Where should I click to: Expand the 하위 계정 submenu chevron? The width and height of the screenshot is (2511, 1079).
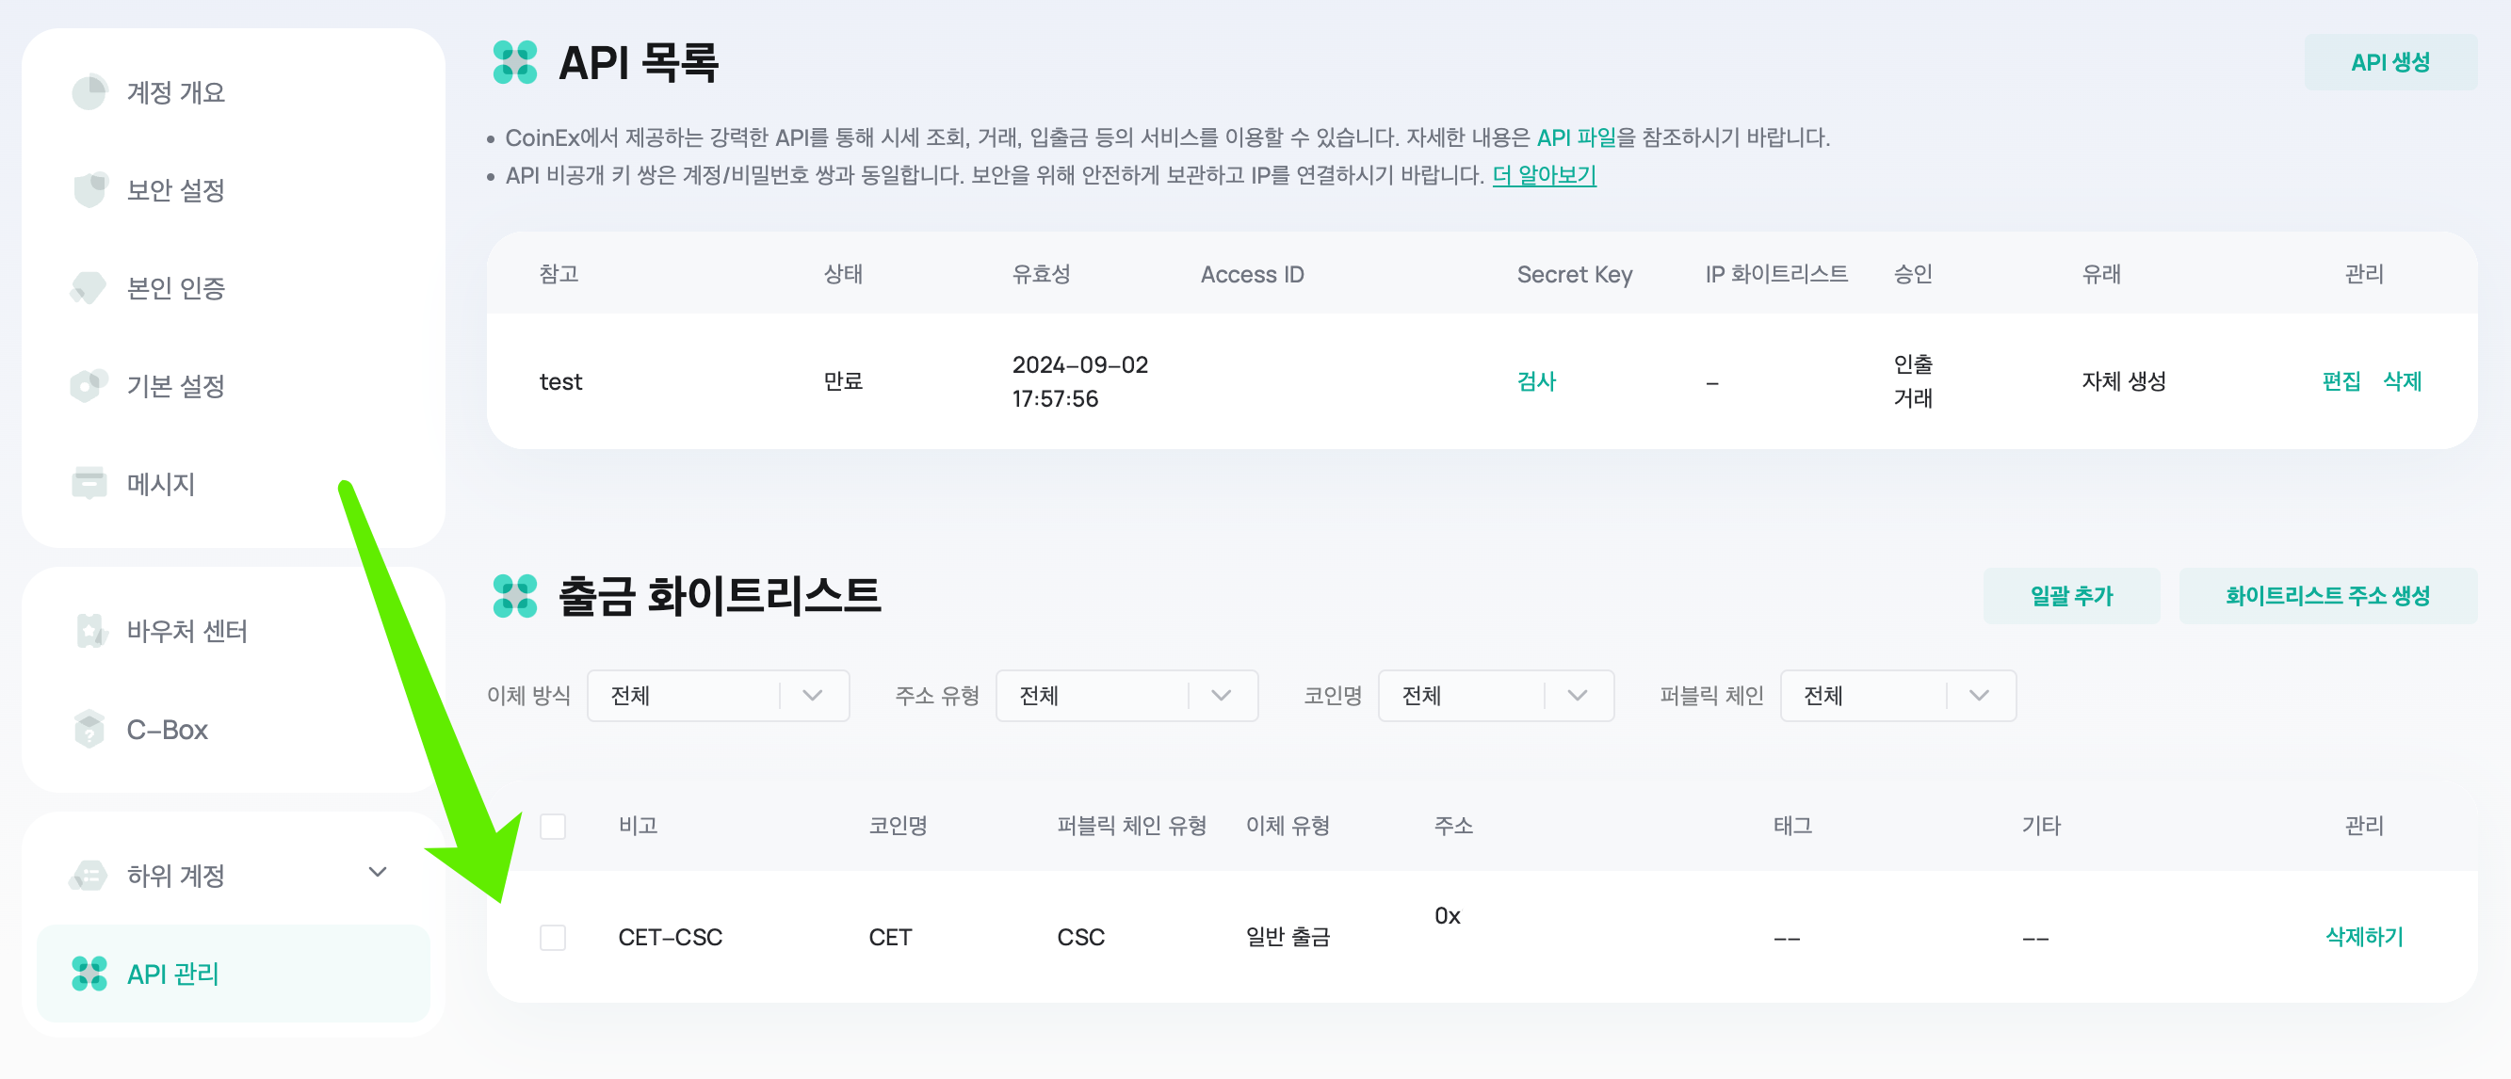pos(378,873)
